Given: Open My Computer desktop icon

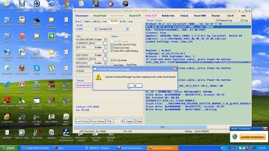Looking at the screenshot, I should [x=7, y=21].
